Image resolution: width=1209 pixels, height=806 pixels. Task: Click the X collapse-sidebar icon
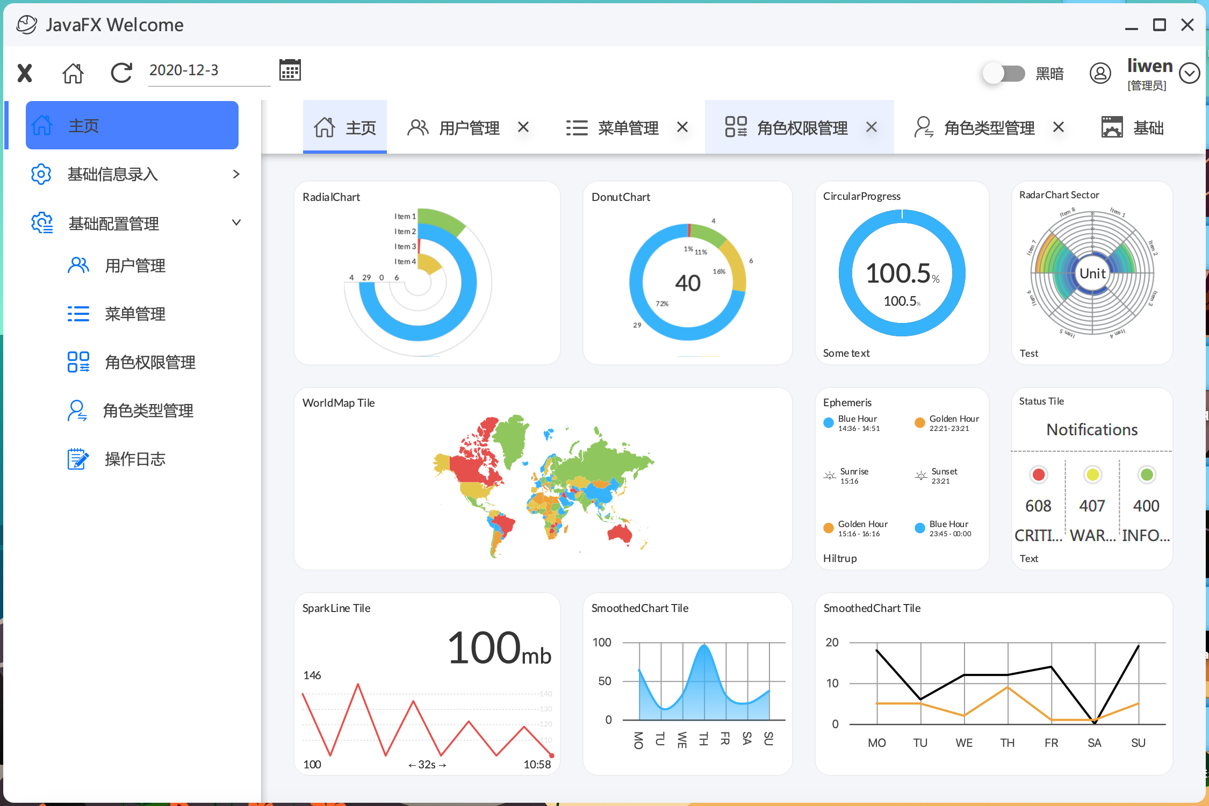pos(25,73)
